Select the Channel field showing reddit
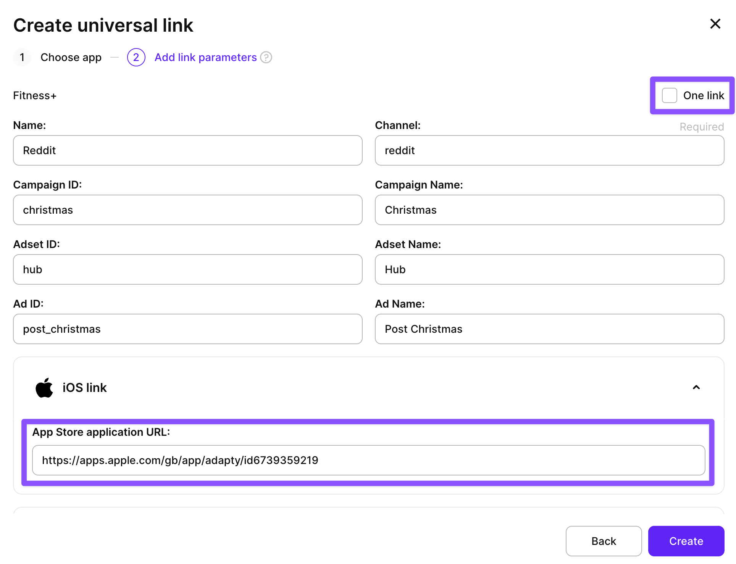736x564 pixels. pos(549,150)
